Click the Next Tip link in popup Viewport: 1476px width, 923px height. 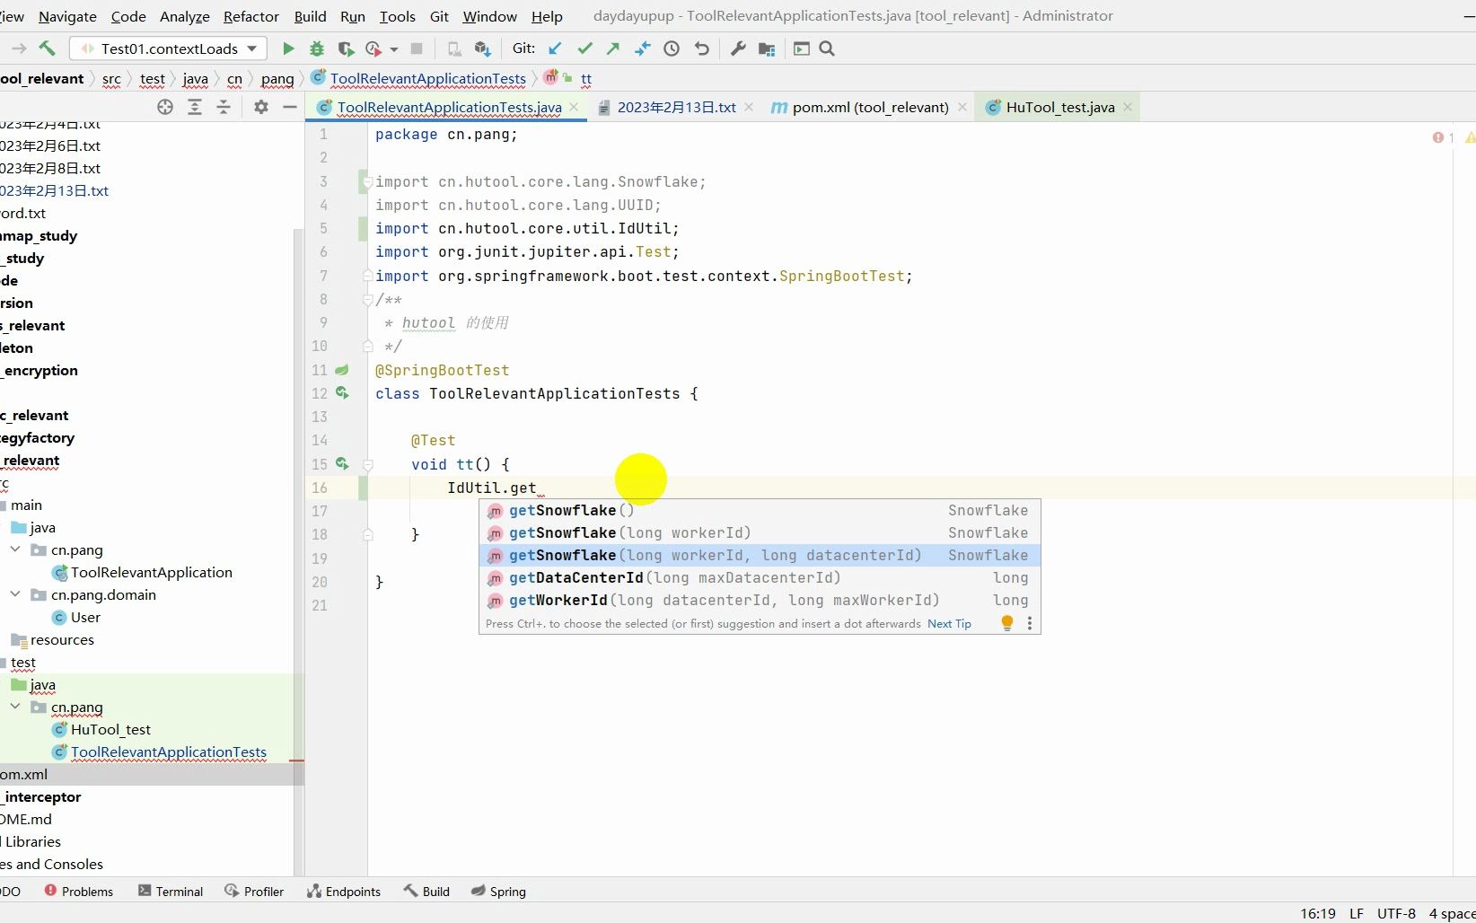point(949,623)
